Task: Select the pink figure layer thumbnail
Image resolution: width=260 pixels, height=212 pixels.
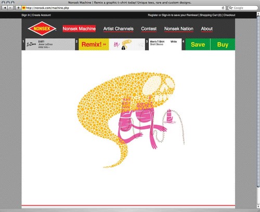Action: pos(116,45)
